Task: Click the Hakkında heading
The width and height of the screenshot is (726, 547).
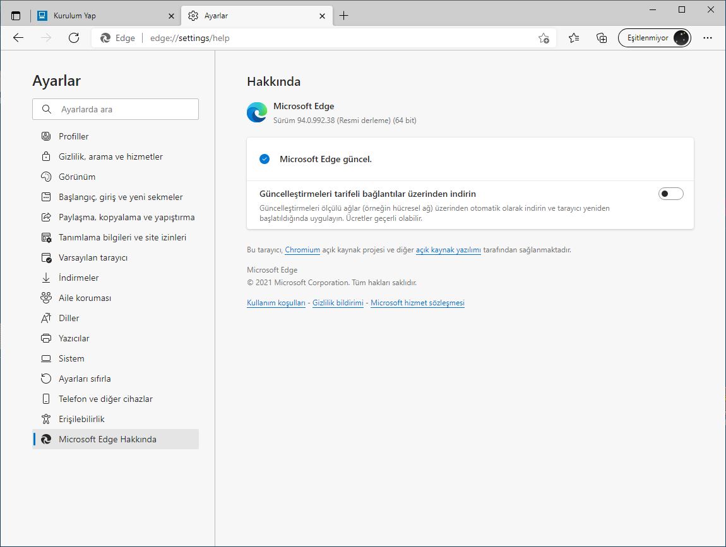Action: (x=273, y=81)
